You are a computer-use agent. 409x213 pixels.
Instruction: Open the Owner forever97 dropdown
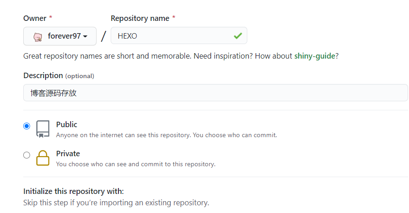(x=60, y=36)
